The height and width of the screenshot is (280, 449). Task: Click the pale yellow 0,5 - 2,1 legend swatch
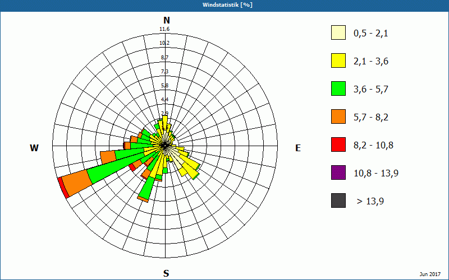(338, 32)
